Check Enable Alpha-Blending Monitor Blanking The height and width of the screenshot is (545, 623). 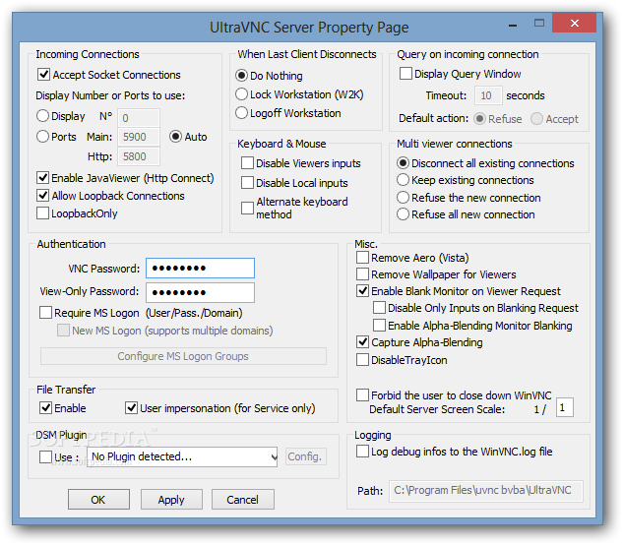pos(379,326)
